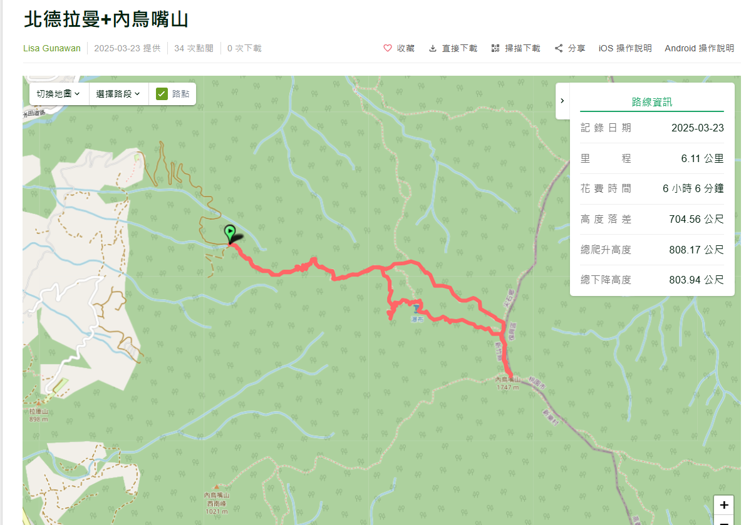Click the 內鳥嘴山 1747 m peak label
The width and height of the screenshot is (751, 525).
[508, 384]
